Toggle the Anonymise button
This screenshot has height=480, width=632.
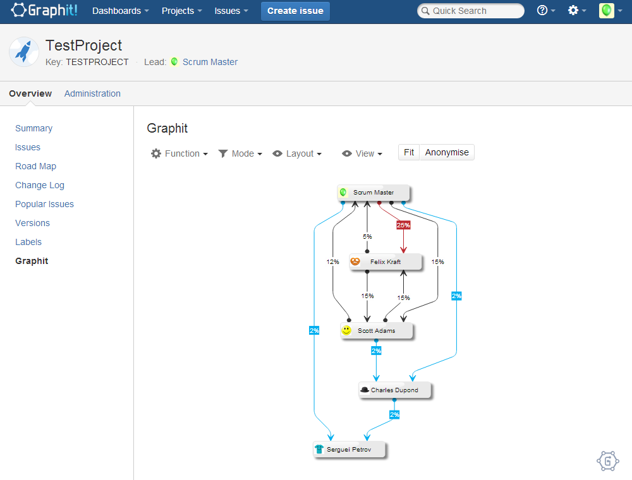(447, 152)
